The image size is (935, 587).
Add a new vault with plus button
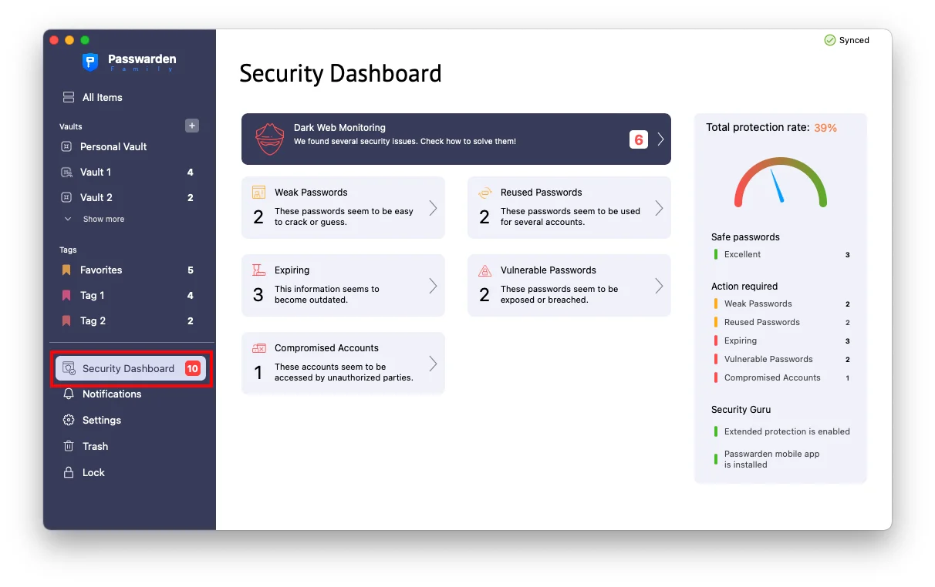[192, 126]
